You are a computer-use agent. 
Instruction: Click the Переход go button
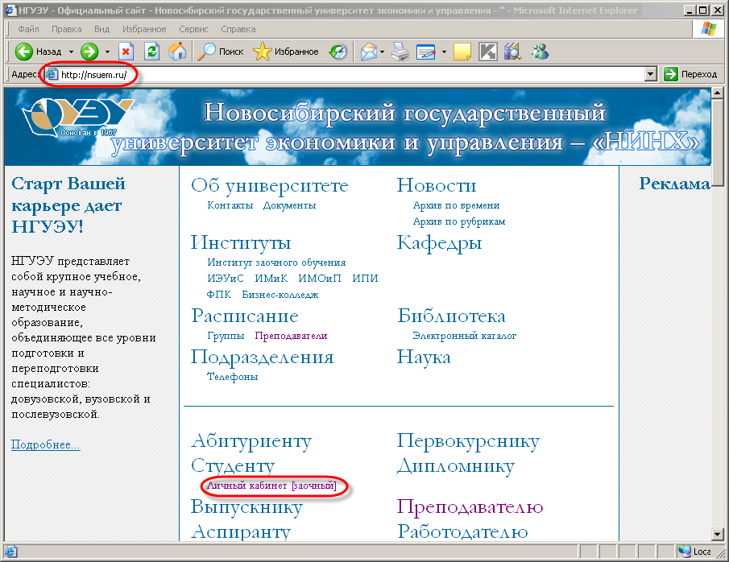click(x=690, y=74)
